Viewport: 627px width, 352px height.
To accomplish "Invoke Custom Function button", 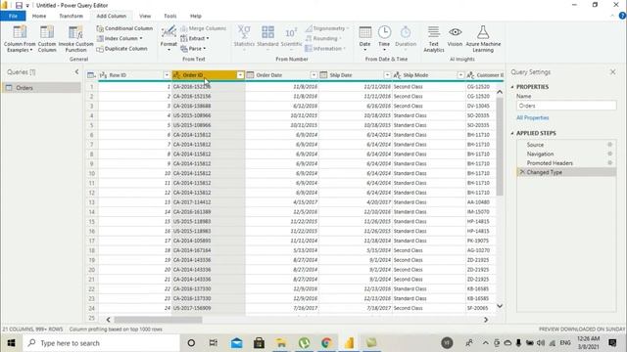I will 75,39.
